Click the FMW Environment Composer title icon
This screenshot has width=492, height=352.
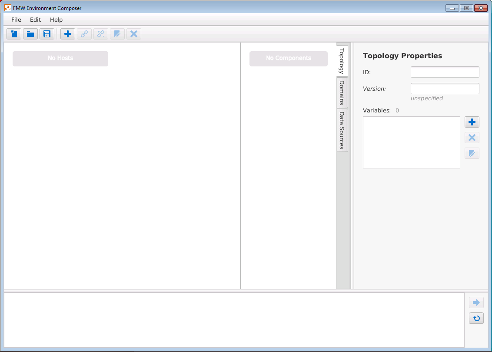[8, 8]
